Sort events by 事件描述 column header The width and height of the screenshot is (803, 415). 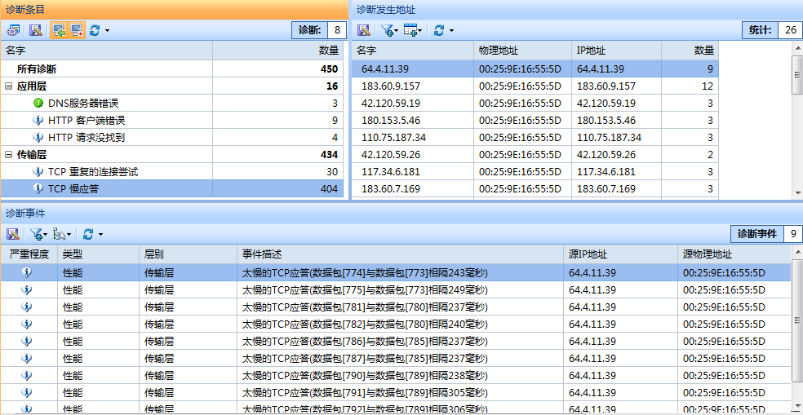[x=400, y=254]
